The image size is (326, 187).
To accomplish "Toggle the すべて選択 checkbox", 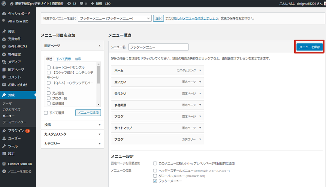I will click(46, 113).
